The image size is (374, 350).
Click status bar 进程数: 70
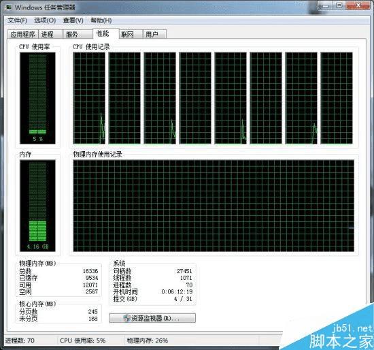(20, 340)
